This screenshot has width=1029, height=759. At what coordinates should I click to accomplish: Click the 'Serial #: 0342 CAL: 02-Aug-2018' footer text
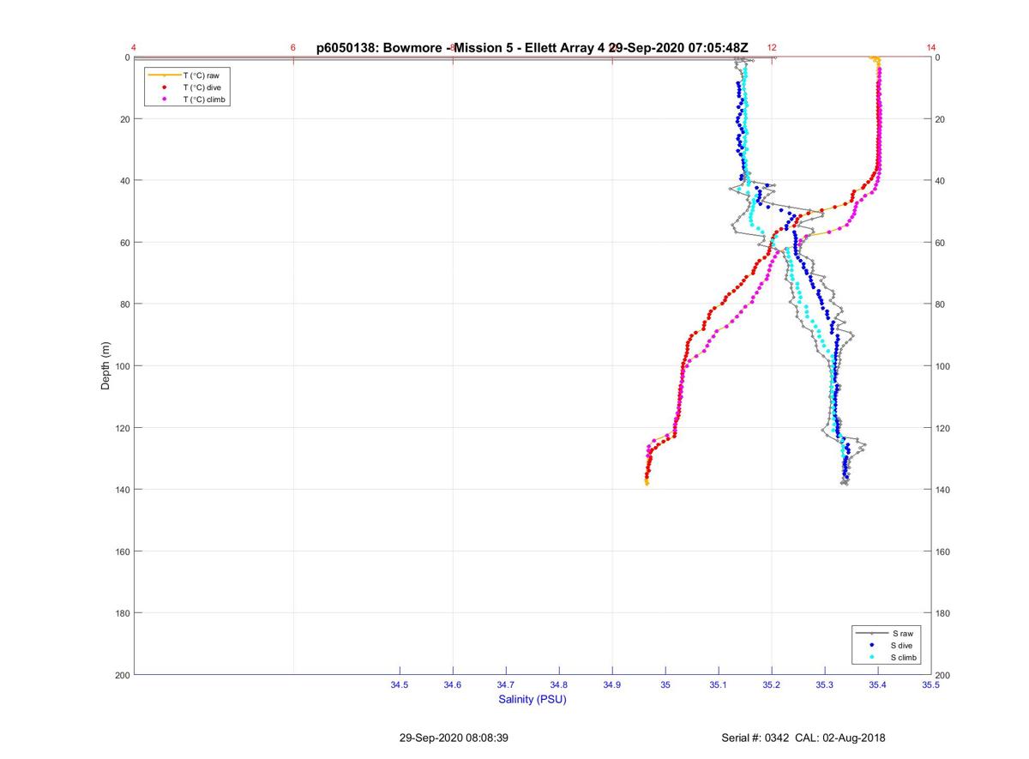[x=803, y=738]
